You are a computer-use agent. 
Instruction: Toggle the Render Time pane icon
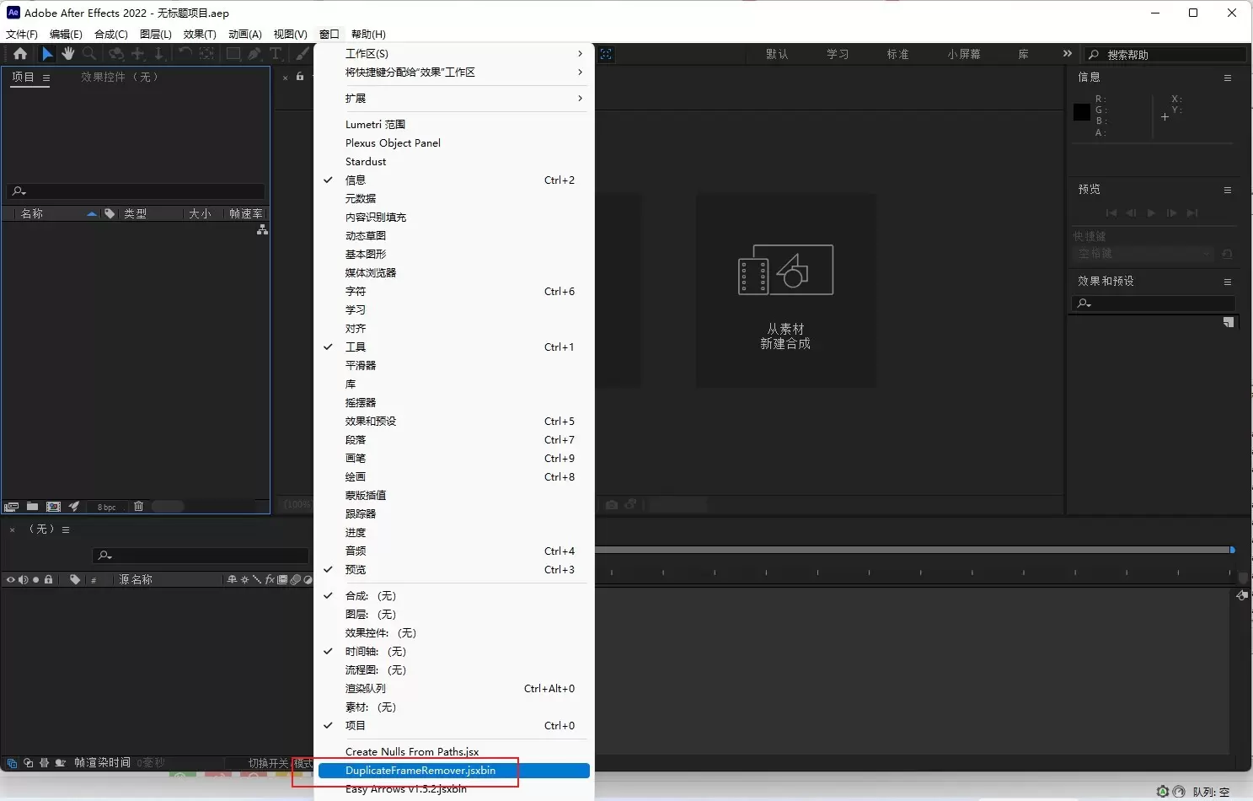click(61, 763)
